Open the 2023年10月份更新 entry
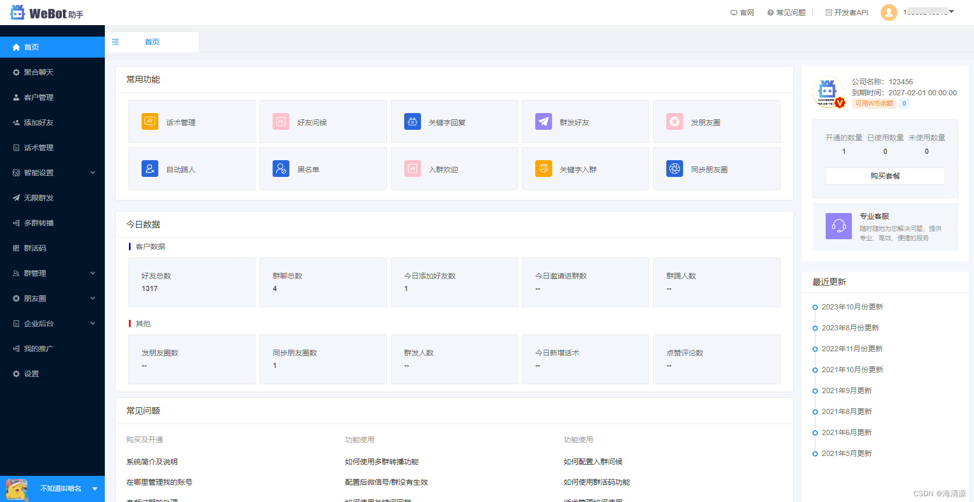The width and height of the screenshot is (974, 502). click(x=852, y=307)
